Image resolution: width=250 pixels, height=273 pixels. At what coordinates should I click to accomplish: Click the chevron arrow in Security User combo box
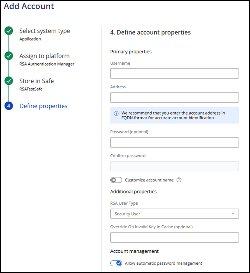coord(233,214)
